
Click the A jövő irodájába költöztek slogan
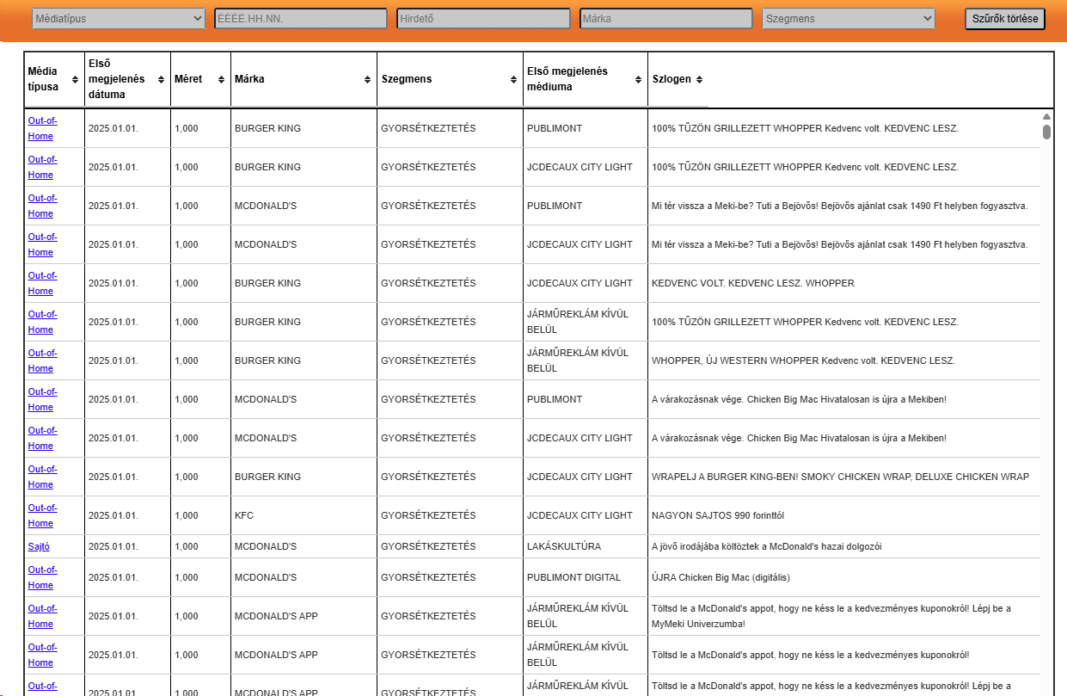point(766,546)
